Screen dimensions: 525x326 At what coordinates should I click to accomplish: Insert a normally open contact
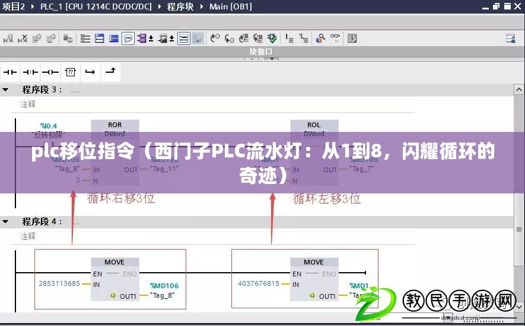tap(10, 72)
